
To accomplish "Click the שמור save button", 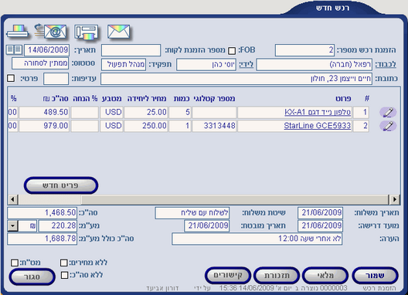I will (375, 276).
